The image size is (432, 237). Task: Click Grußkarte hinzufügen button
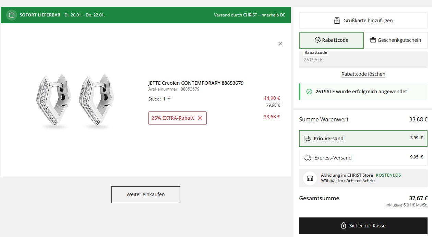click(x=363, y=21)
